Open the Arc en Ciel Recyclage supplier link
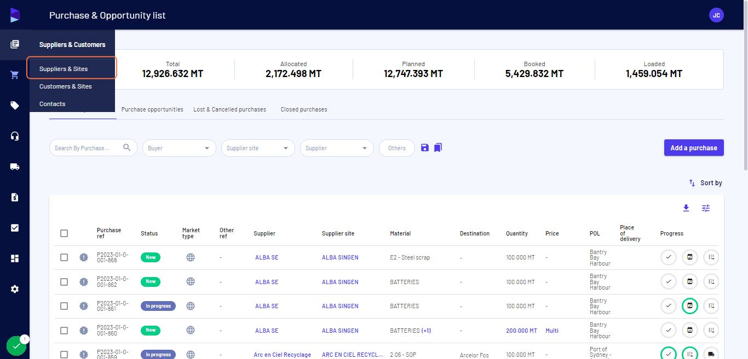 point(282,355)
